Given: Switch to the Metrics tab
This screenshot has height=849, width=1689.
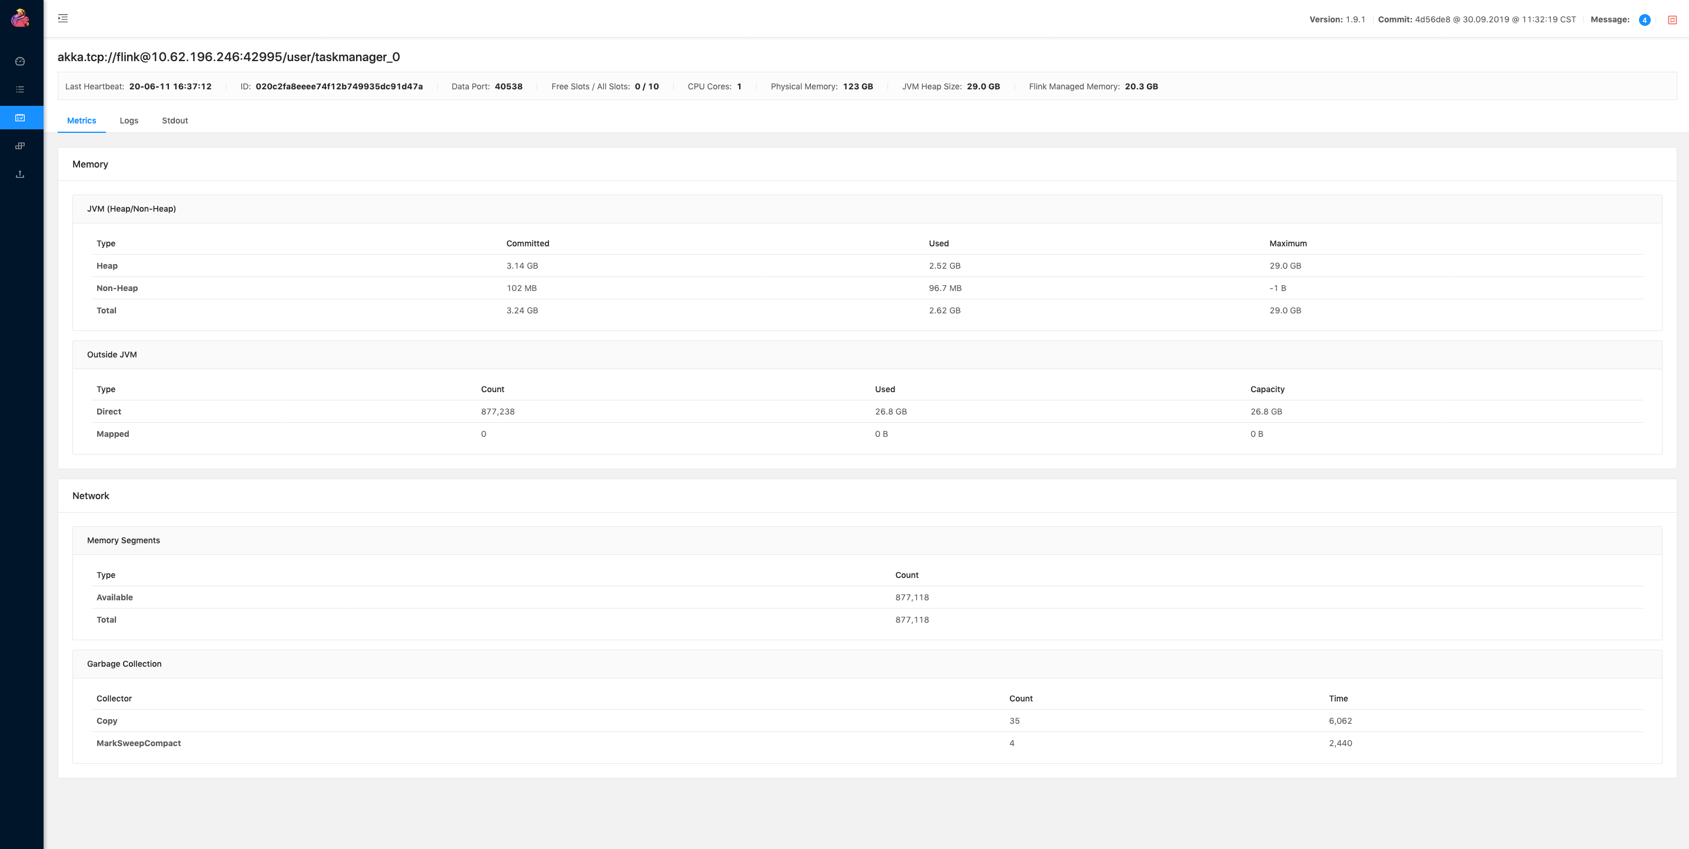Looking at the screenshot, I should pyautogui.click(x=81, y=121).
